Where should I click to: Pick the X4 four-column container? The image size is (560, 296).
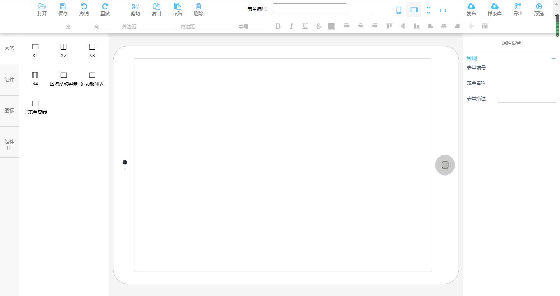(35, 79)
